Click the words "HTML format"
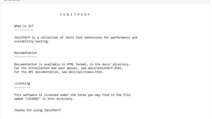 click(x=77, y=64)
